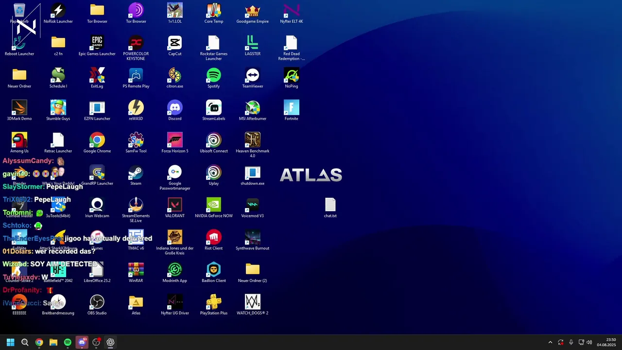This screenshot has width=622, height=350.
Task: Open the Discord desktop shortcut
Action: point(175,110)
